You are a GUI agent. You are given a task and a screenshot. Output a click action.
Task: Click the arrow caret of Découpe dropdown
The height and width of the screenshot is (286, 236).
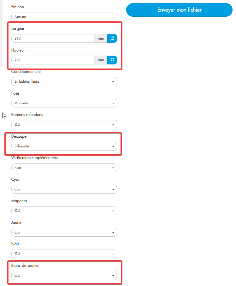click(113, 146)
